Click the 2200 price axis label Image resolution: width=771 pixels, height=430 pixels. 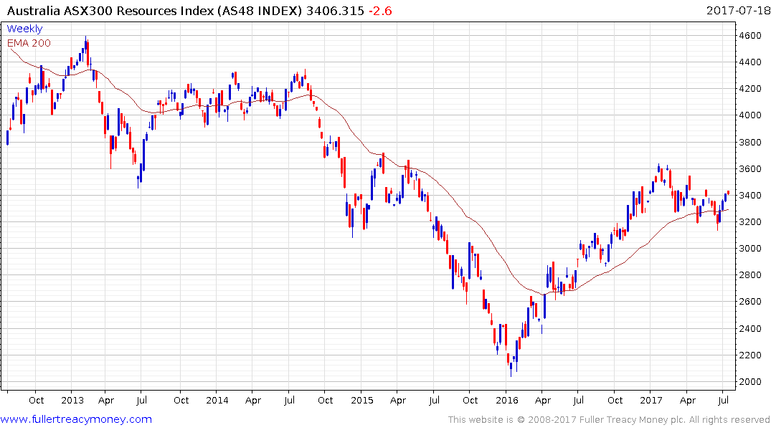pos(750,355)
